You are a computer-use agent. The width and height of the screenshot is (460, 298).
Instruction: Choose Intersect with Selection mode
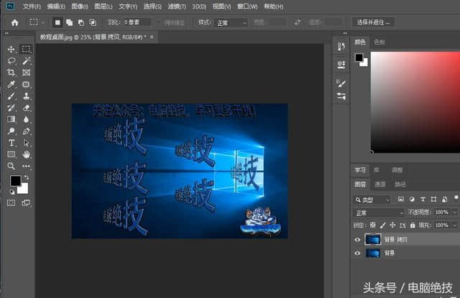[93, 22]
